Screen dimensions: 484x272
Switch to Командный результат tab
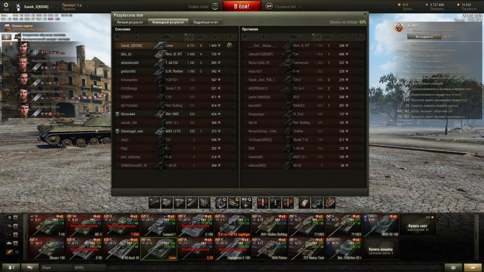[168, 22]
